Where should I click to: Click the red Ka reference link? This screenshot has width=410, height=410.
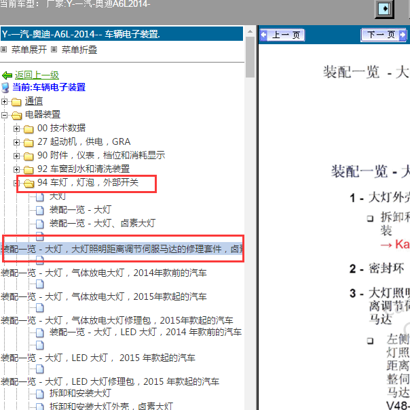coord(395,244)
